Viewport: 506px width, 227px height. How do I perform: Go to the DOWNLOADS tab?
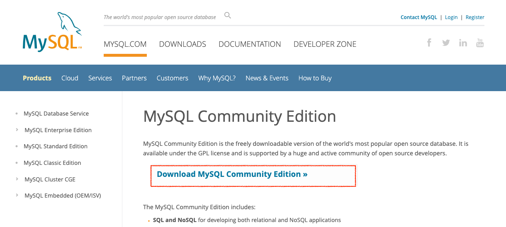click(x=182, y=44)
